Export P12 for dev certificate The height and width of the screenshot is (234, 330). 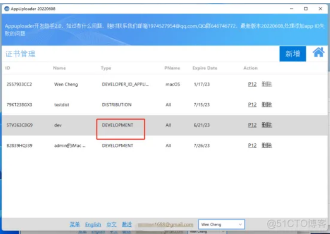(252, 125)
